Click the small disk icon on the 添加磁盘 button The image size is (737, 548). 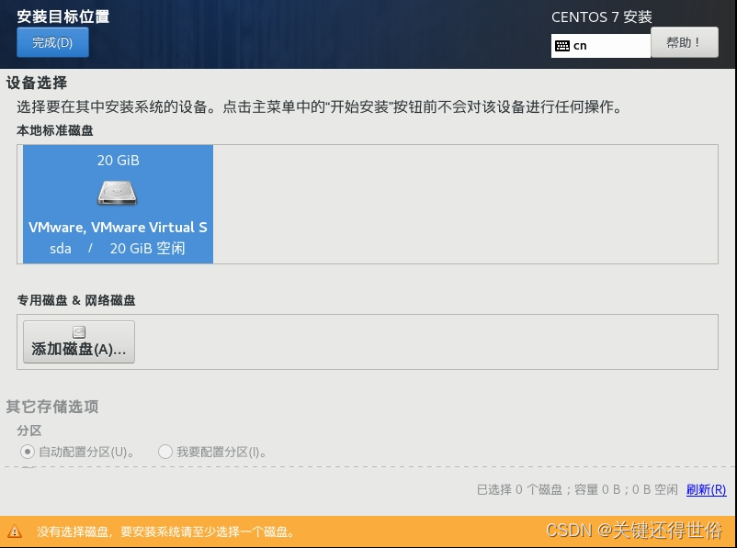tap(79, 332)
